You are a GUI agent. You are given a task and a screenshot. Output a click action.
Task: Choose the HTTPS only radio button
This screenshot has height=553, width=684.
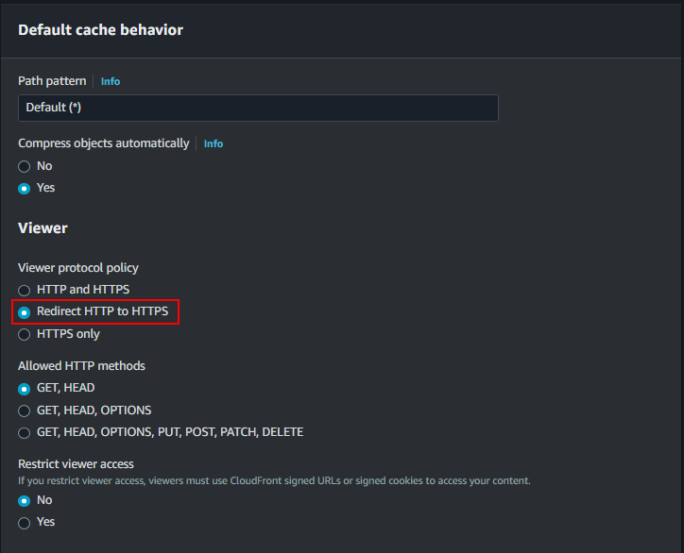click(25, 334)
